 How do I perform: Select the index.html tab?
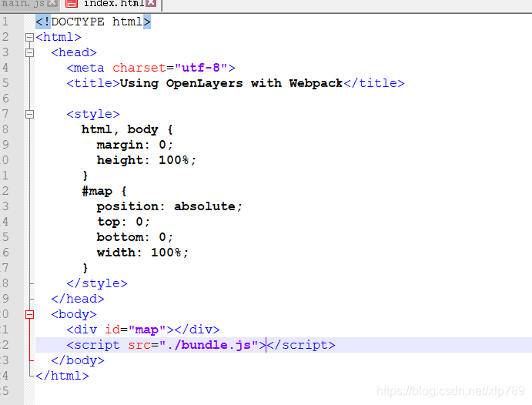[x=114, y=3]
